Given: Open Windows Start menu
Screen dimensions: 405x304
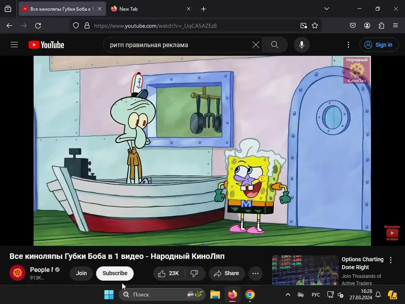Looking at the screenshot, I should pyautogui.click(x=109, y=294).
